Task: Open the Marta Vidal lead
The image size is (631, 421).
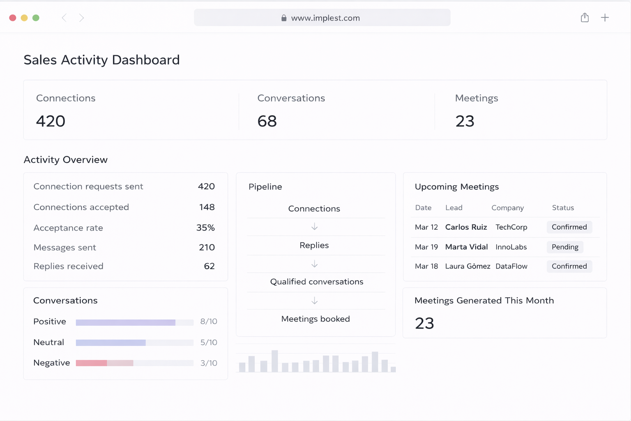Action: tap(466, 247)
